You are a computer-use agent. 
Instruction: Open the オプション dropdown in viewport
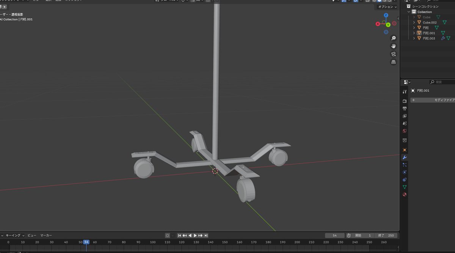coord(387,7)
